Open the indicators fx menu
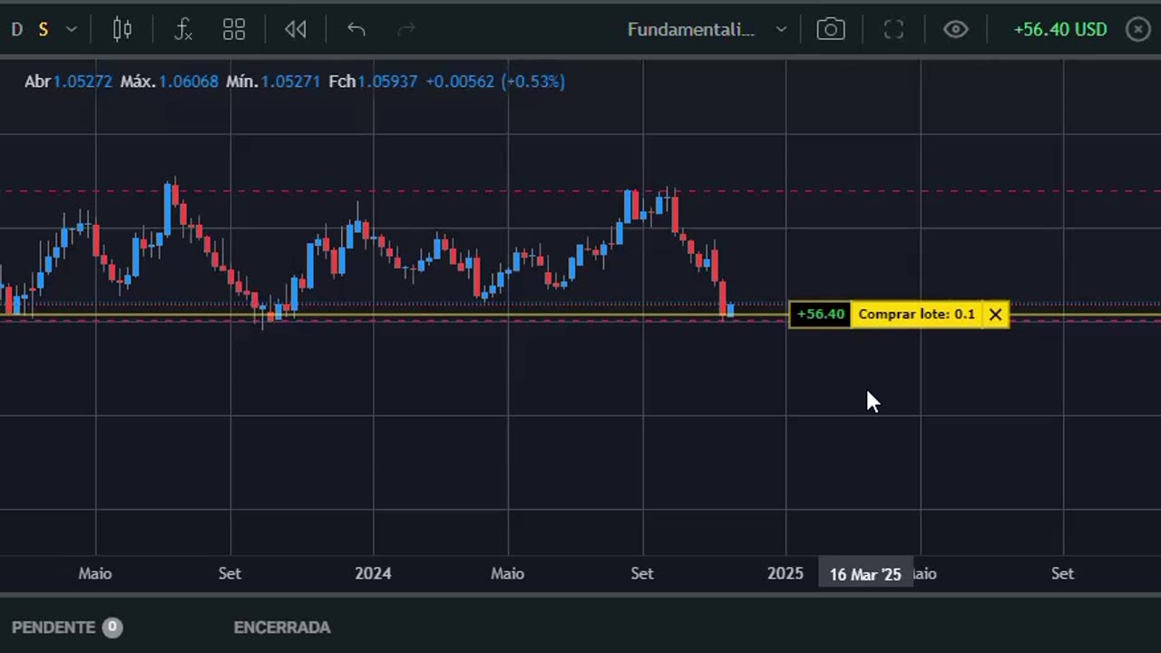The height and width of the screenshot is (653, 1161). coord(183,30)
